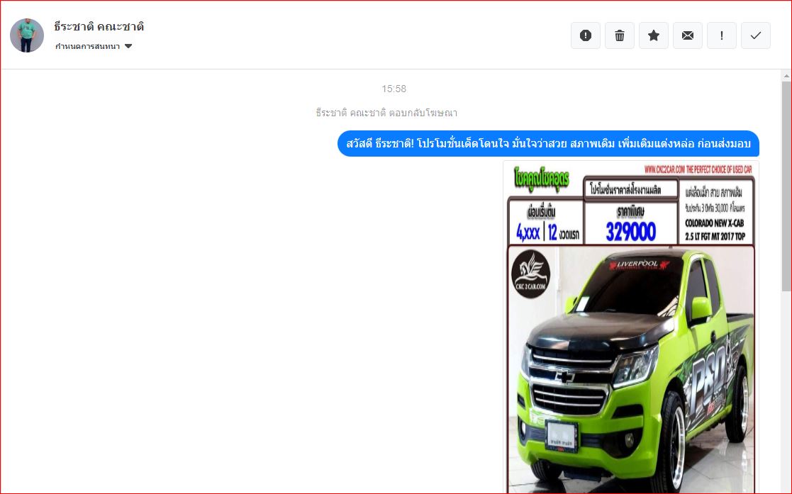The height and width of the screenshot is (494, 792).
Task: Expand the กำหนดการสนทนา dropdown
Action: pos(94,47)
